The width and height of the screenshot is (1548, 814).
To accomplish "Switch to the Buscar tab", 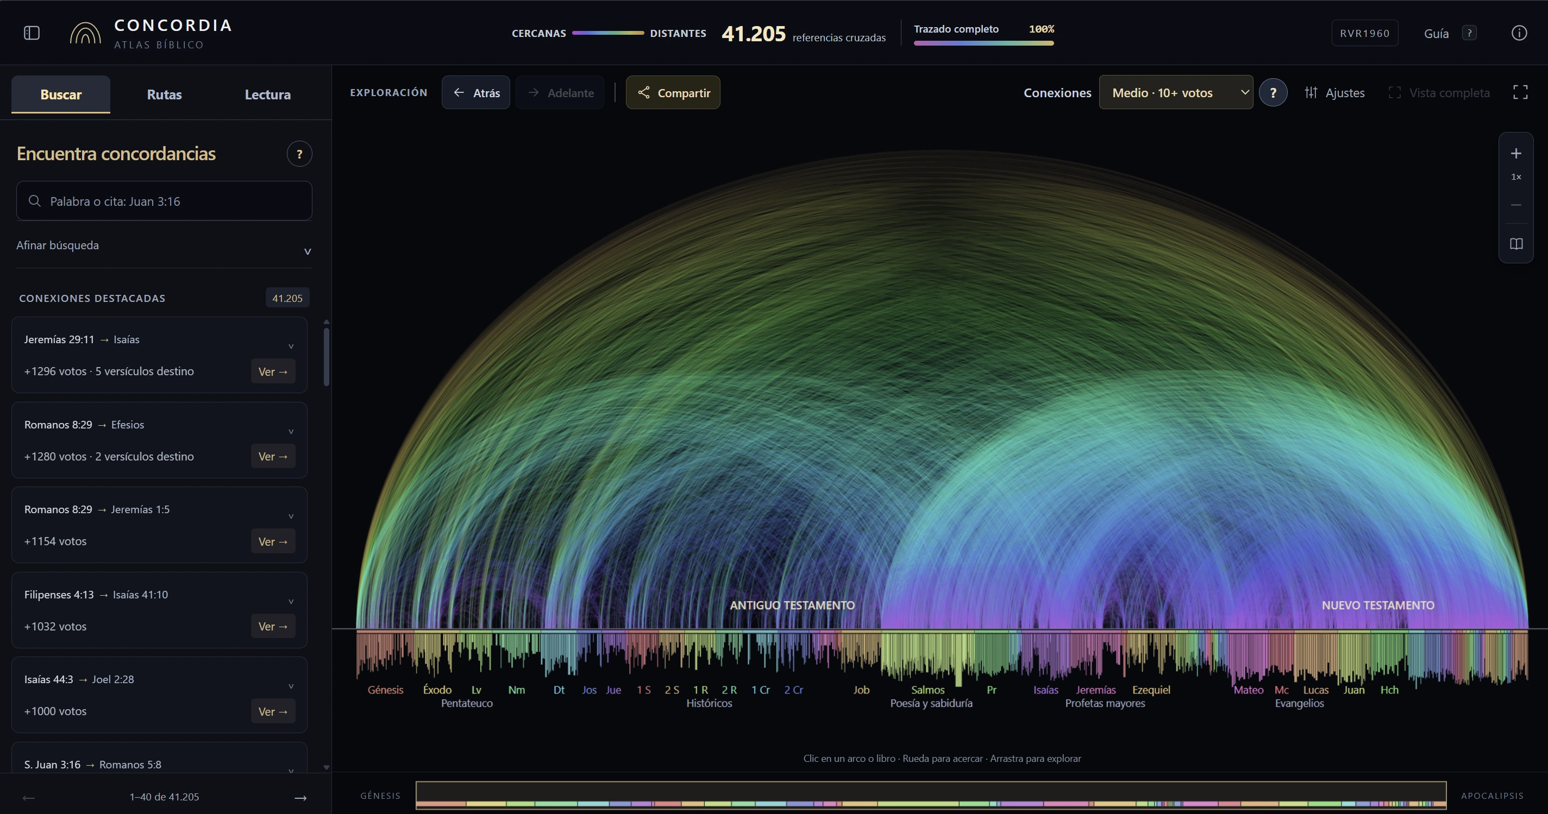I will (61, 94).
